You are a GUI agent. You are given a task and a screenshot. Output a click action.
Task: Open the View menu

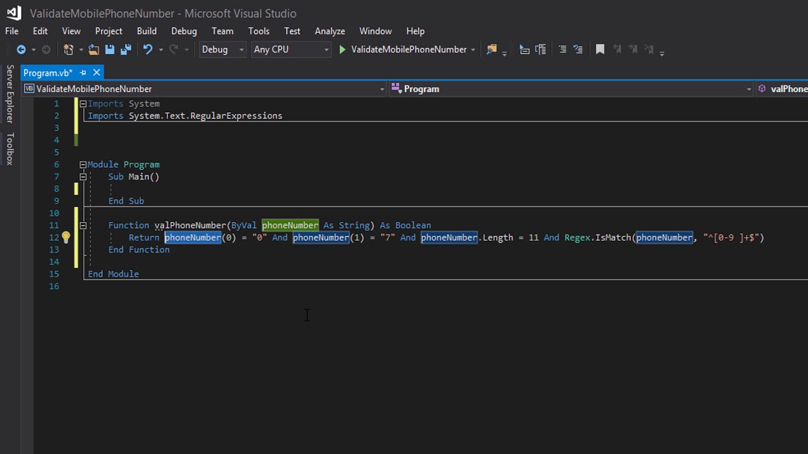[71, 31]
